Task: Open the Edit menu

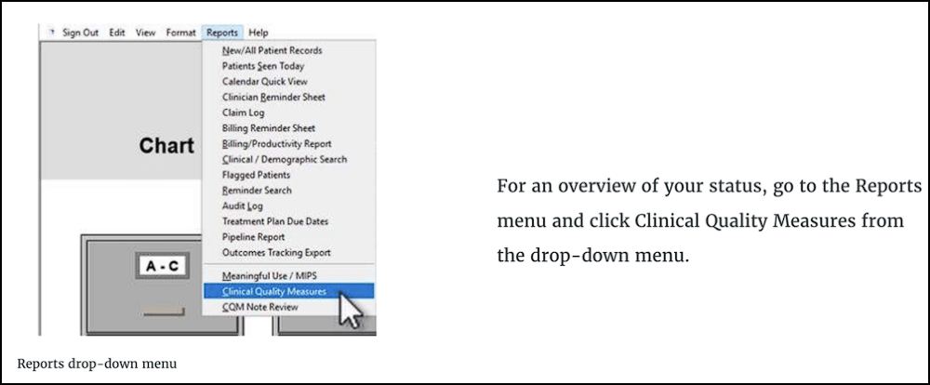Action: 117,33
